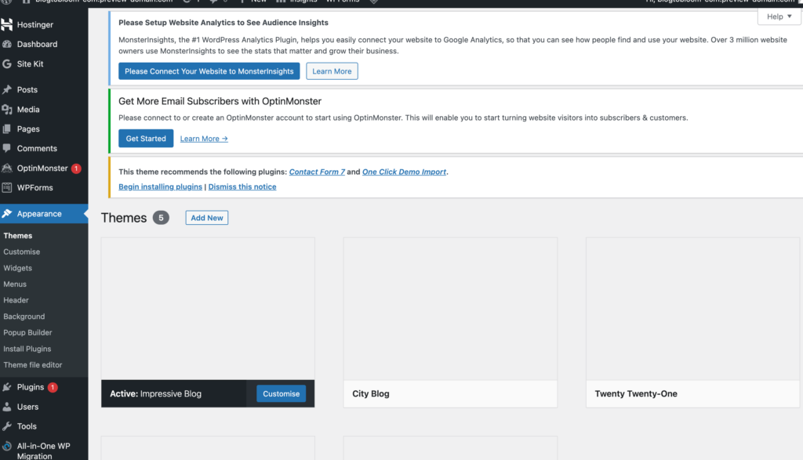Click Dismiss this notice link

click(x=242, y=187)
